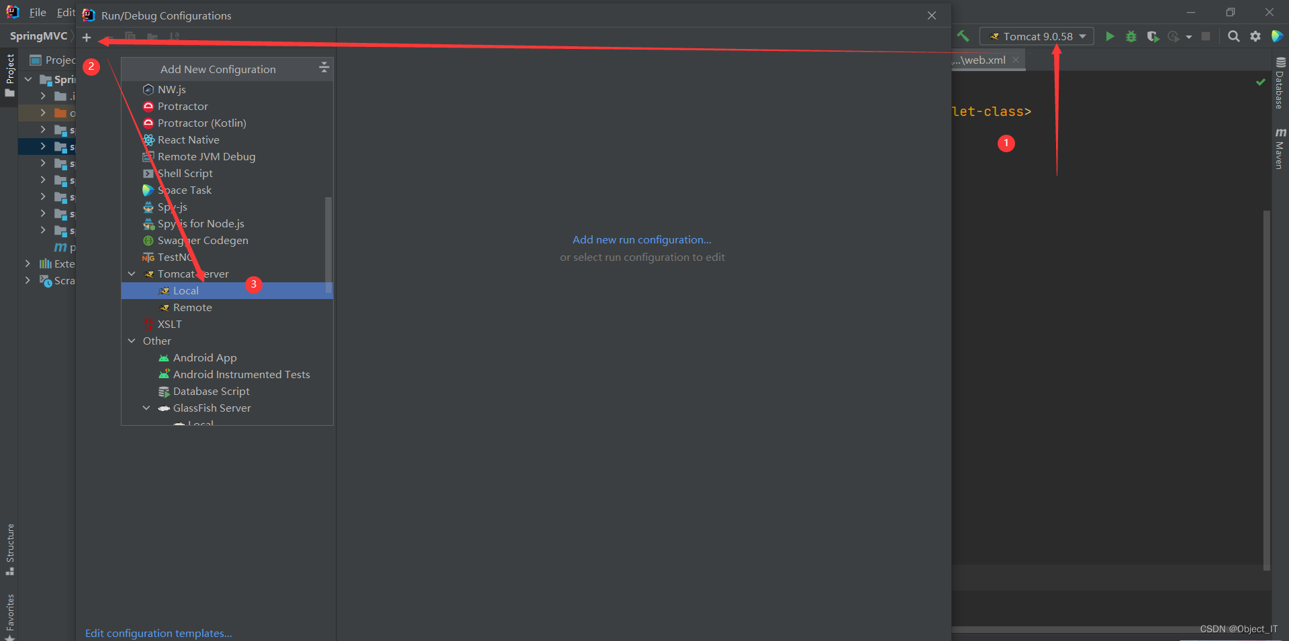Open the Edit menu
The image size is (1289, 641).
pyautogui.click(x=65, y=13)
